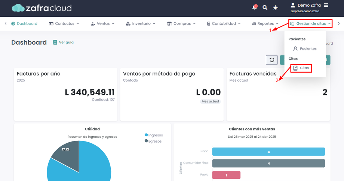
Task: Click the Reportes bar chart icon
Action: [254, 23]
